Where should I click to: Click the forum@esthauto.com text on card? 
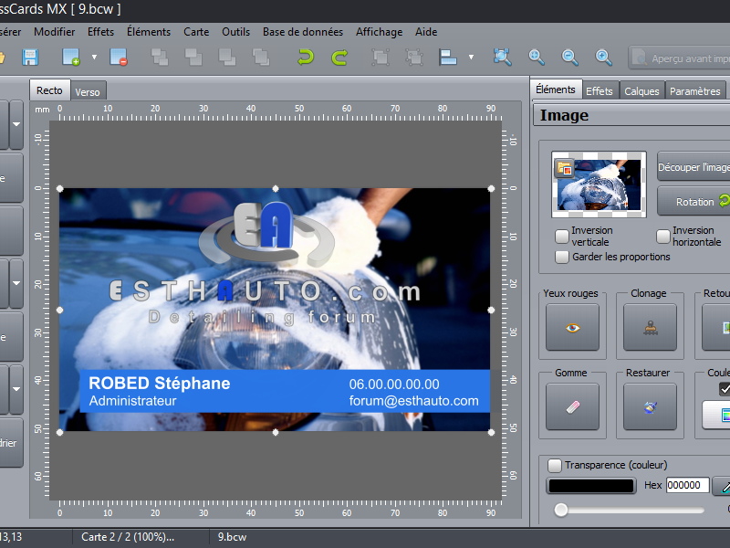tap(414, 401)
